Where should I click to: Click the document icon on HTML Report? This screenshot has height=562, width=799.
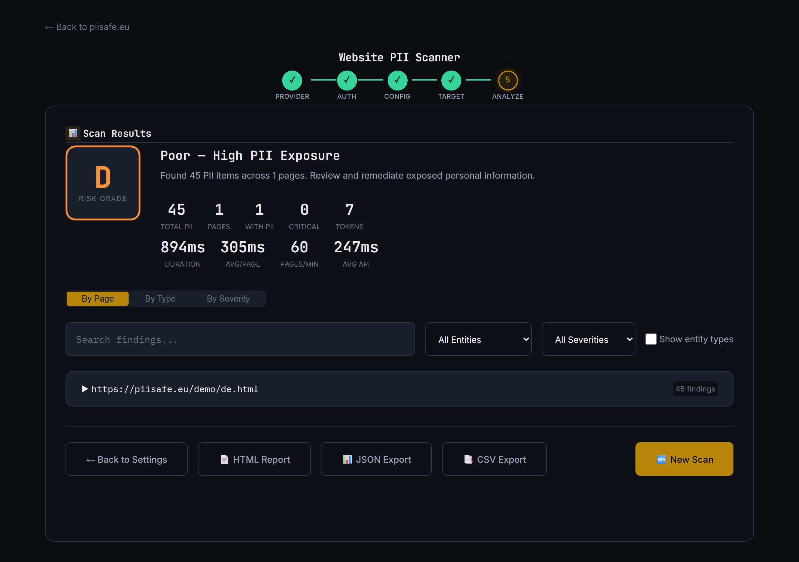tap(224, 459)
